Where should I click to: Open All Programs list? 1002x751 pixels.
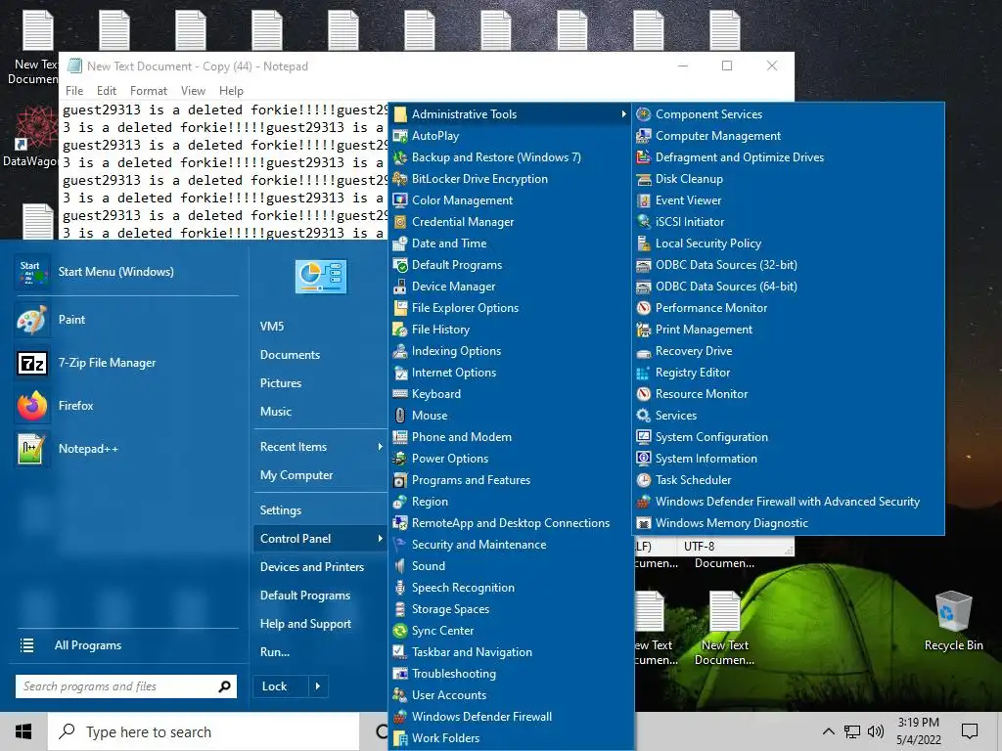[x=87, y=645]
